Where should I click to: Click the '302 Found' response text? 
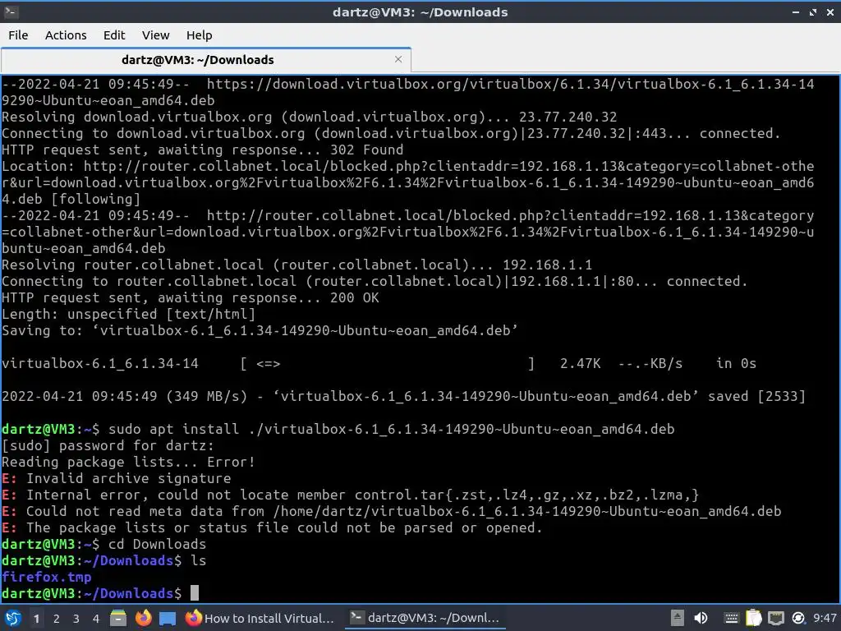[367, 150]
